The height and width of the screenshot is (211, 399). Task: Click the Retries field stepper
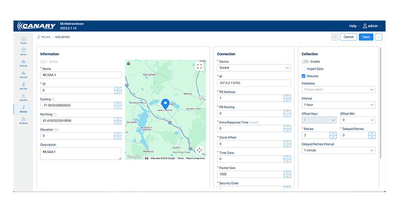[333, 135]
